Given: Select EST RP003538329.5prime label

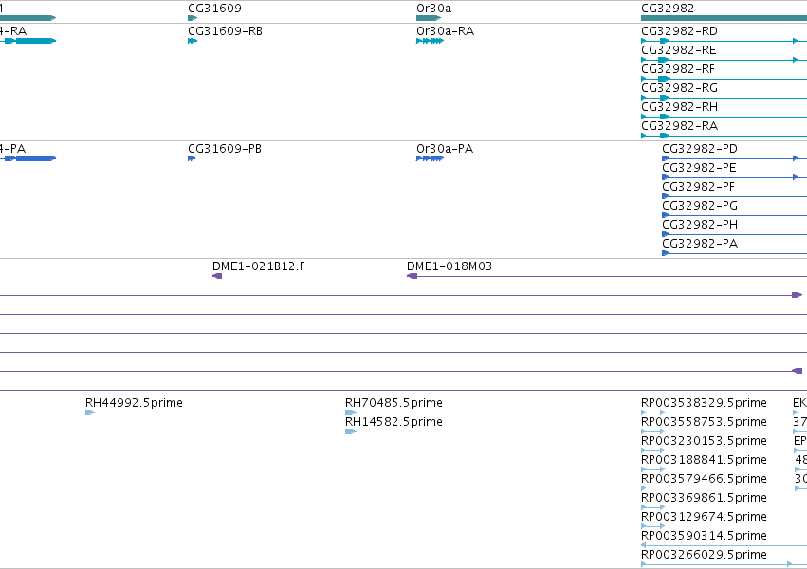Looking at the screenshot, I should coord(704,403).
